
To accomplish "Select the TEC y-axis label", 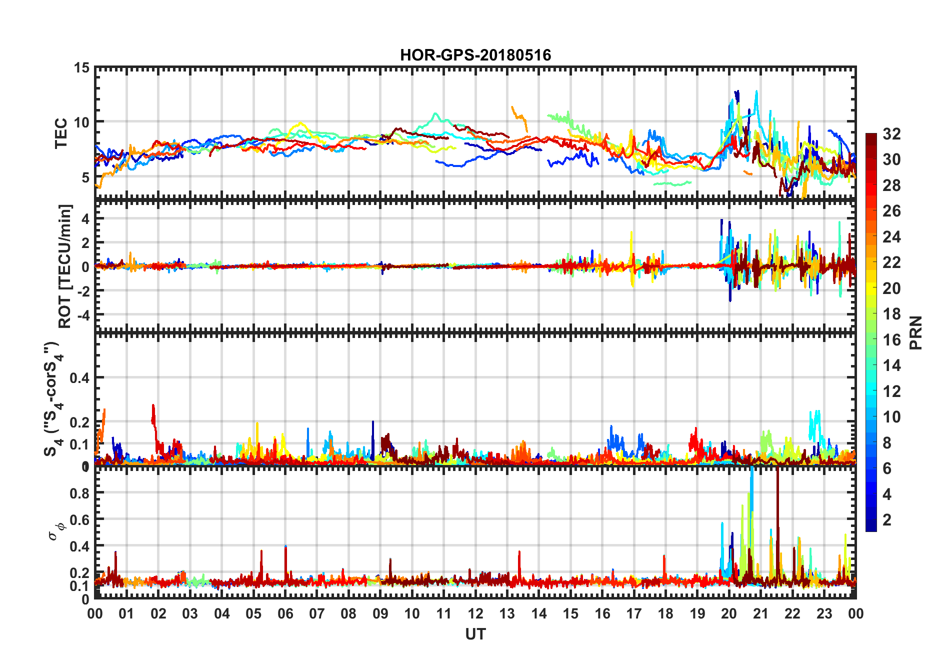I will [61, 133].
